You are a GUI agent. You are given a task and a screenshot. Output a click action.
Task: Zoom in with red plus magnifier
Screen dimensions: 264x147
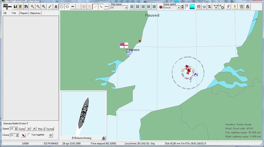[x=33, y=7]
